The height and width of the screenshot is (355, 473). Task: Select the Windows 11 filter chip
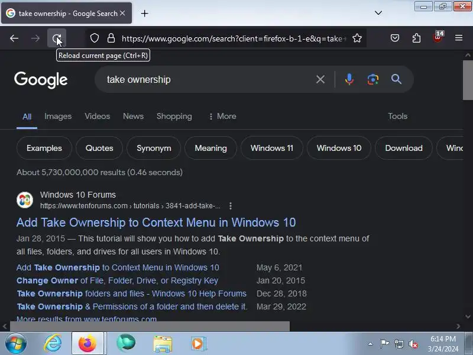[272, 148]
